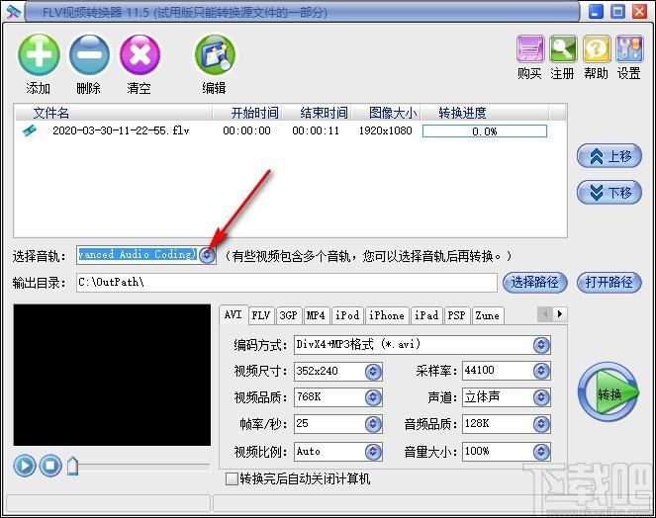This screenshot has height=518, width=656.
Task: Play the preview video
Action: pyautogui.click(x=25, y=466)
